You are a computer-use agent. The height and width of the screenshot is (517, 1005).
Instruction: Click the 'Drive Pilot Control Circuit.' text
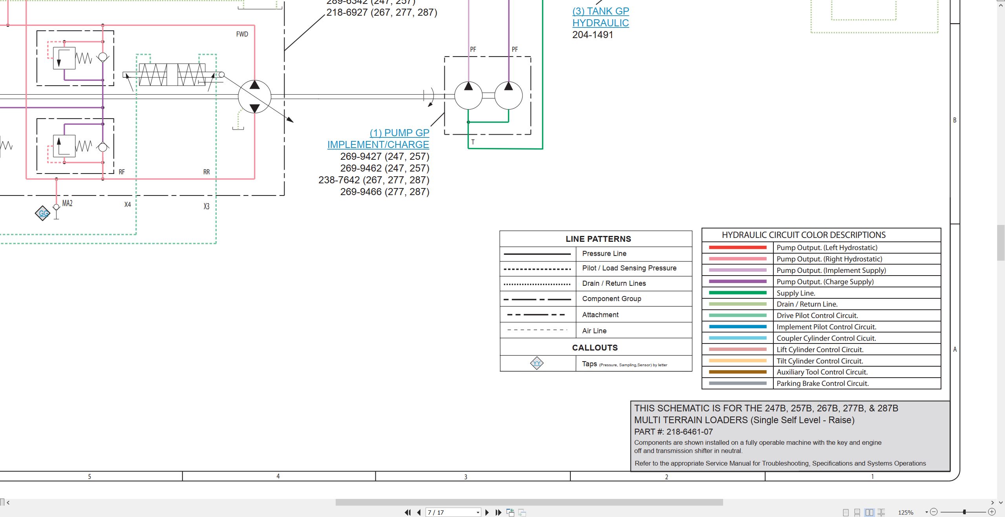point(817,315)
